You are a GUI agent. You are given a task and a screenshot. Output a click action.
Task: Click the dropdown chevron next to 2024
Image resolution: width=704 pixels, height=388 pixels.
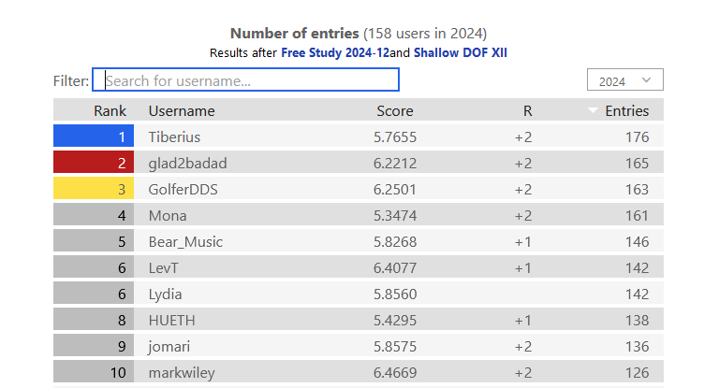(646, 80)
